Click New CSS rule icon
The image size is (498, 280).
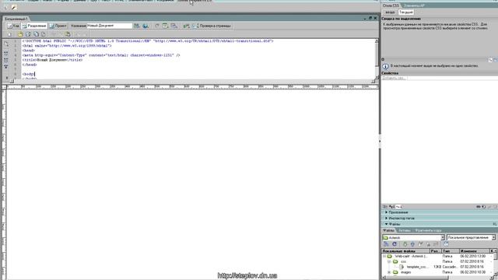tap(484, 207)
